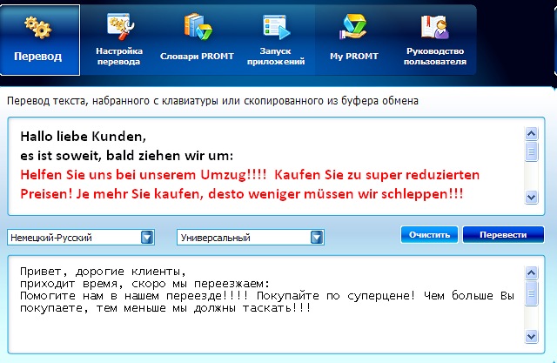Click the line 'приходит время, скоро мы переезжаем:'

[145, 284]
